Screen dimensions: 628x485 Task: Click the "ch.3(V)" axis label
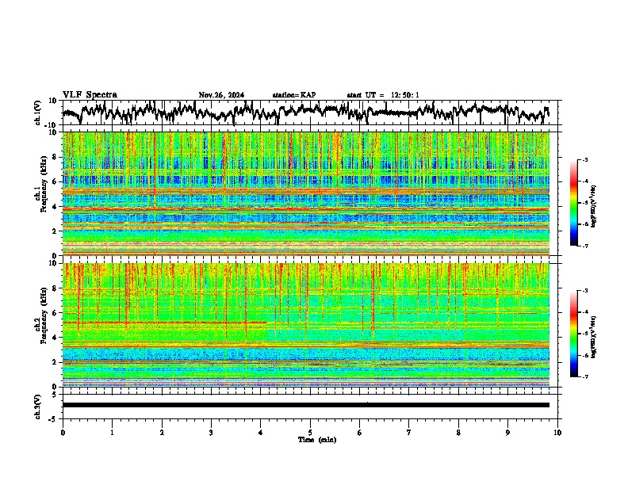tap(38, 407)
